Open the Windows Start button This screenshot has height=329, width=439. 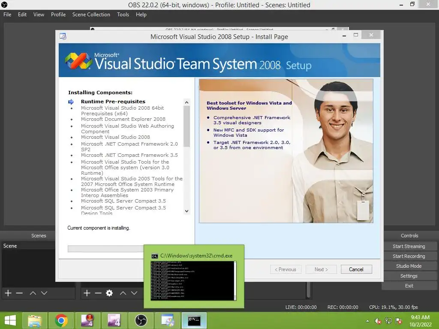click(x=10, y=320)
